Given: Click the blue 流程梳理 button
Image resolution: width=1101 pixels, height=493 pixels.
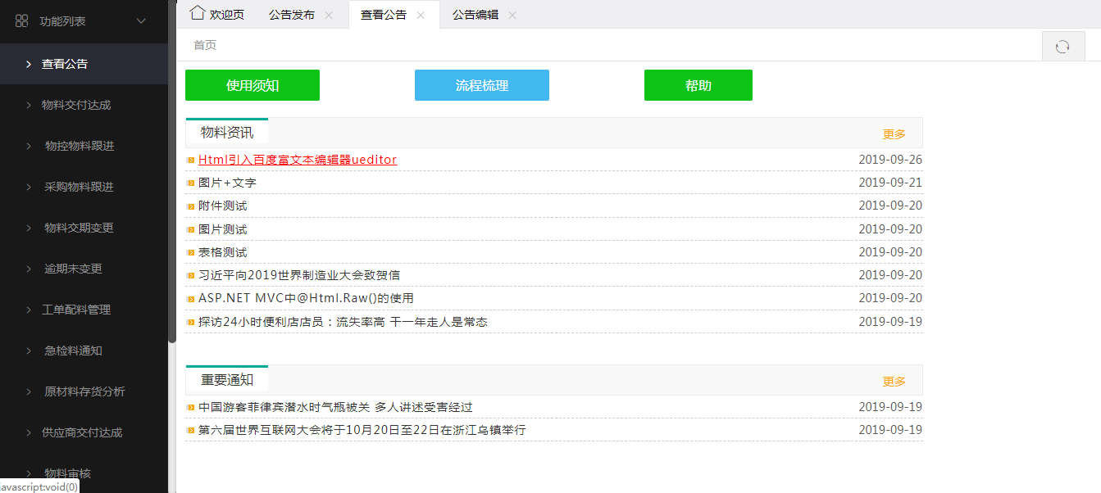Looking at the screenshot, I should click(482, 85).
